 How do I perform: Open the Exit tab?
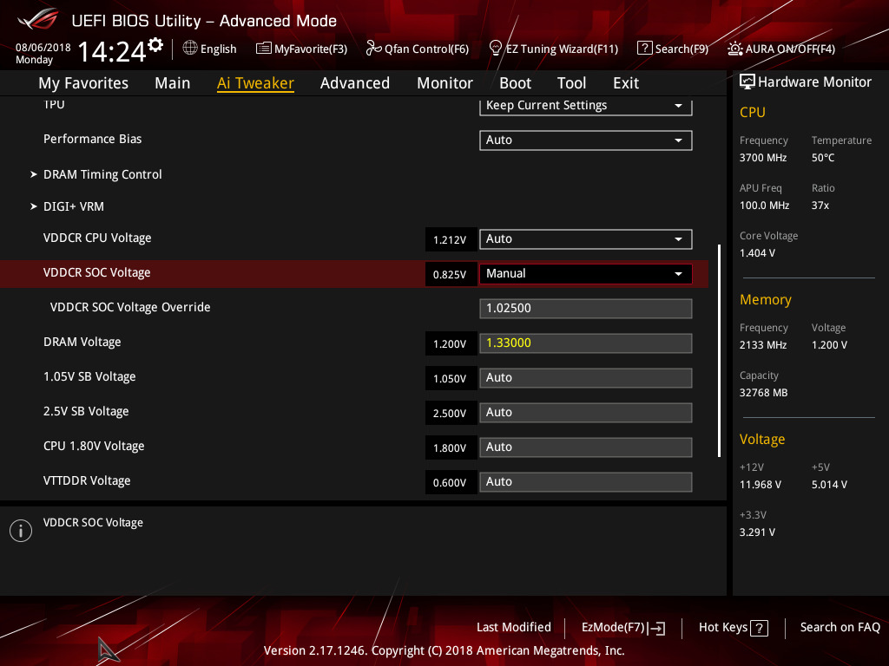[626, 83]
